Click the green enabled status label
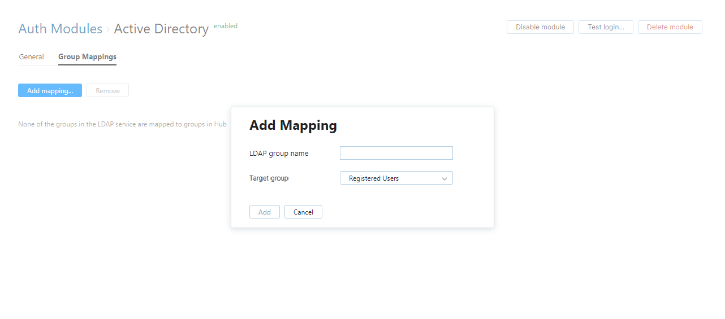The image size is (725, 319). [x=226, y=26]
